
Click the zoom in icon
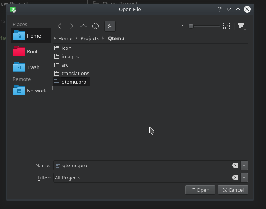(x=227, y=26)
